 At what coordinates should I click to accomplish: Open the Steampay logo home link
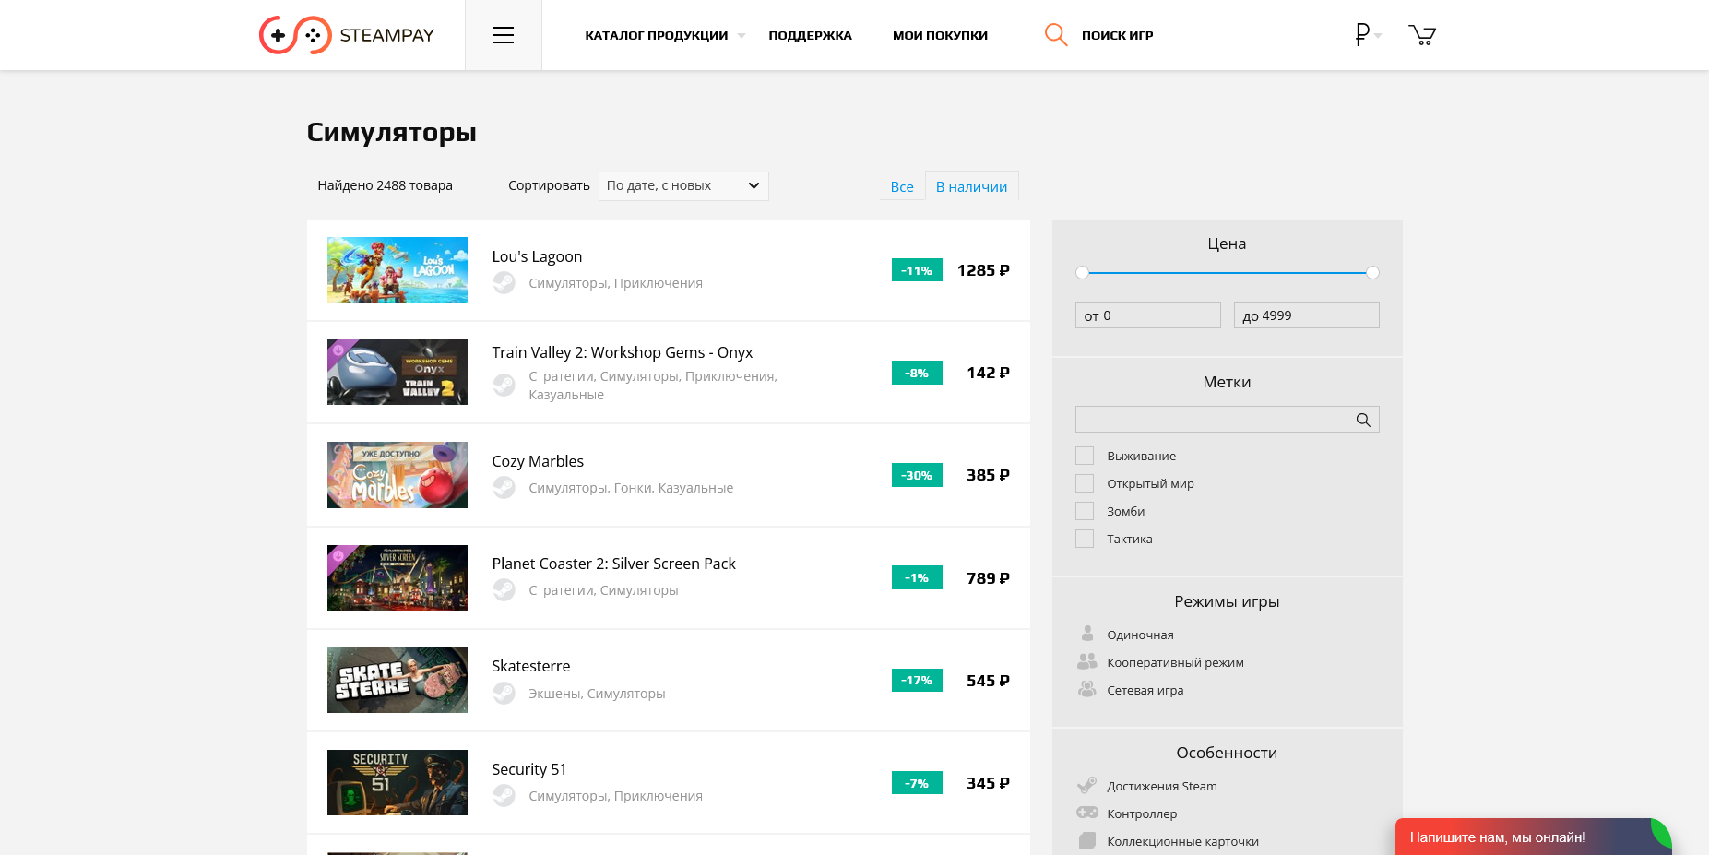click(347, 35)
